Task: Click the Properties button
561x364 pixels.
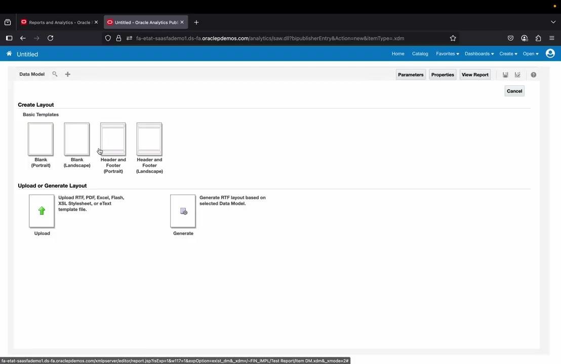Action: [x=443, y=75]
